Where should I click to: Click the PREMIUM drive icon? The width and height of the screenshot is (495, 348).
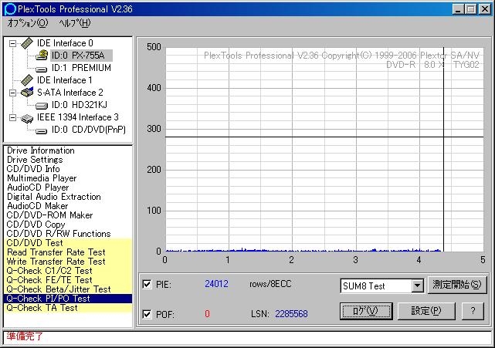pyautogui.click(x=42, y=68)
